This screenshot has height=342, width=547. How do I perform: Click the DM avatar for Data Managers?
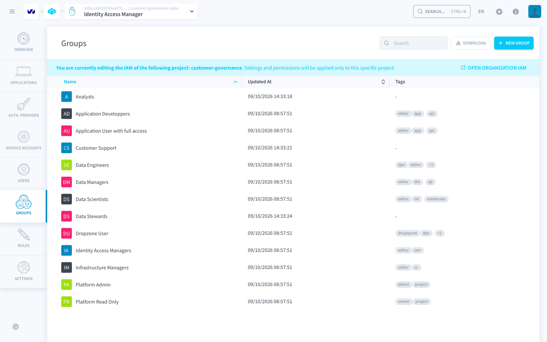pyautogui.click(x=66, y=182)
